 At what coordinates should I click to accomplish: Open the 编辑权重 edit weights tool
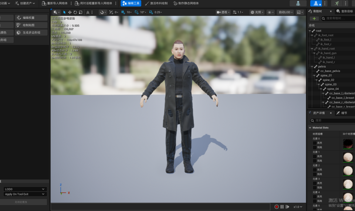click(31, 18)
